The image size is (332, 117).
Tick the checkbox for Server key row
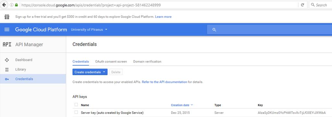[x=76, y=112]
